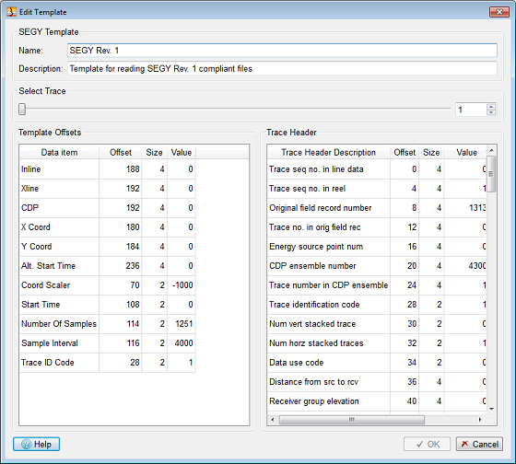516x464 pixels.
Task: Select the Trace ID Code row
Action: click(x=107, y=363)
